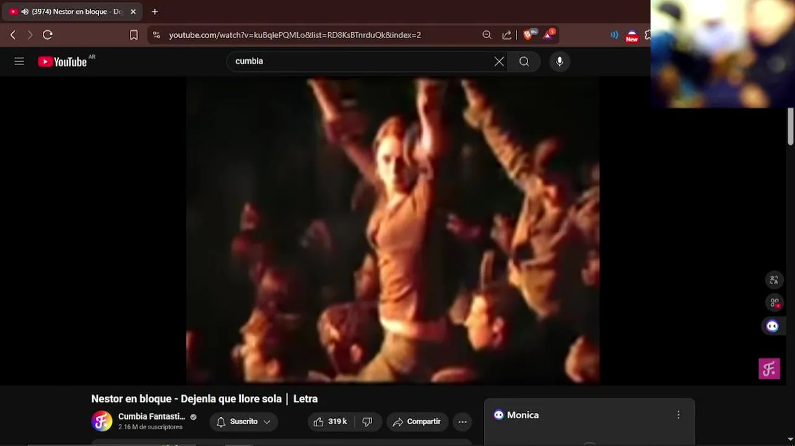The height and width of the screenshot is (446, 795).
Task: Expand the Suscrito notification dropdown
Action: 244,422
